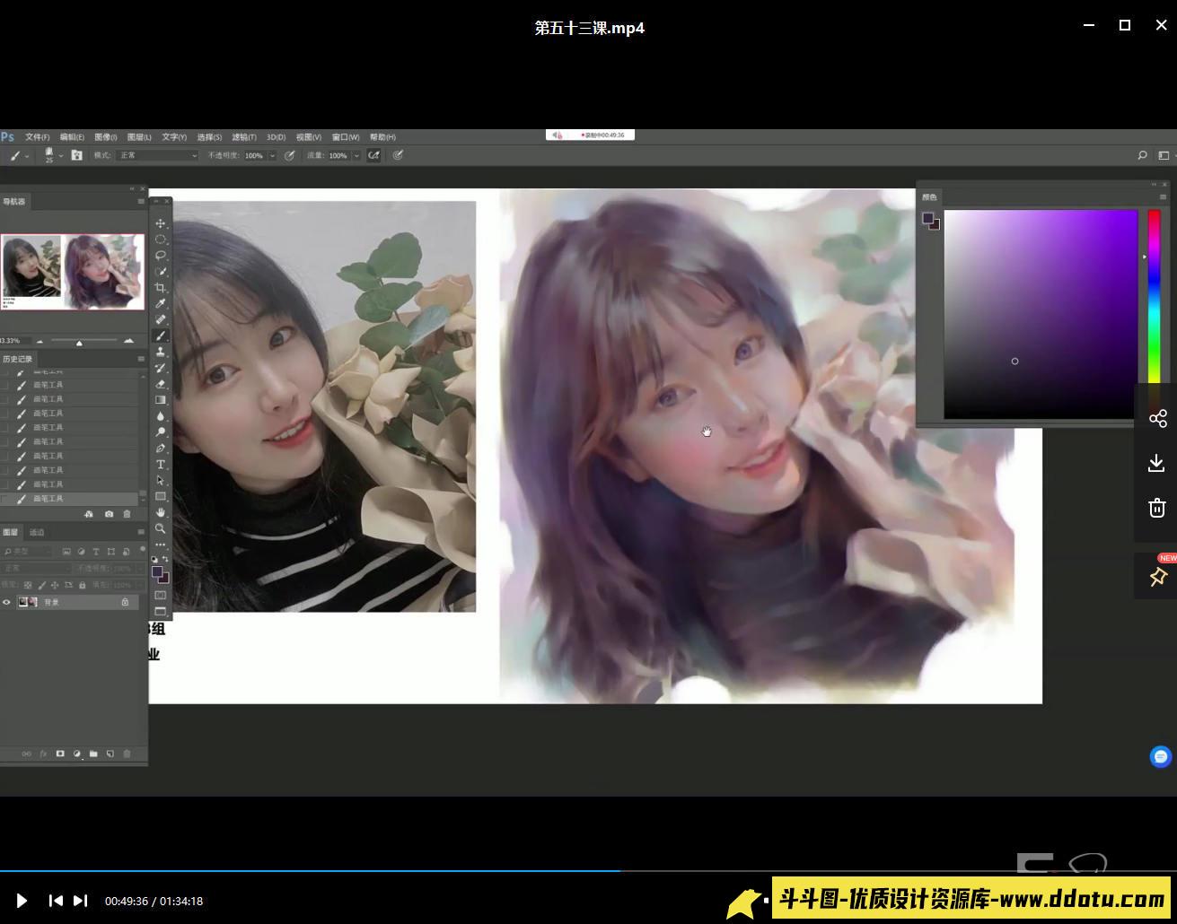This screenshot has height=924, width=1177.
Task: Open the opacity 100% dropdown arrow
Action: click(x=272, y=155)
